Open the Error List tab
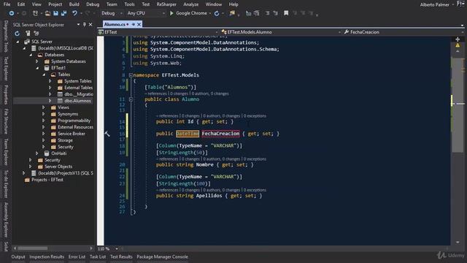 pos(77,256)
